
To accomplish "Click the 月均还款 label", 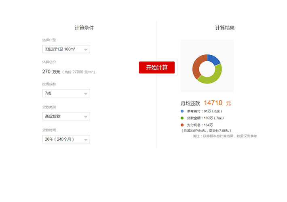I will click(x=190, y=103).
